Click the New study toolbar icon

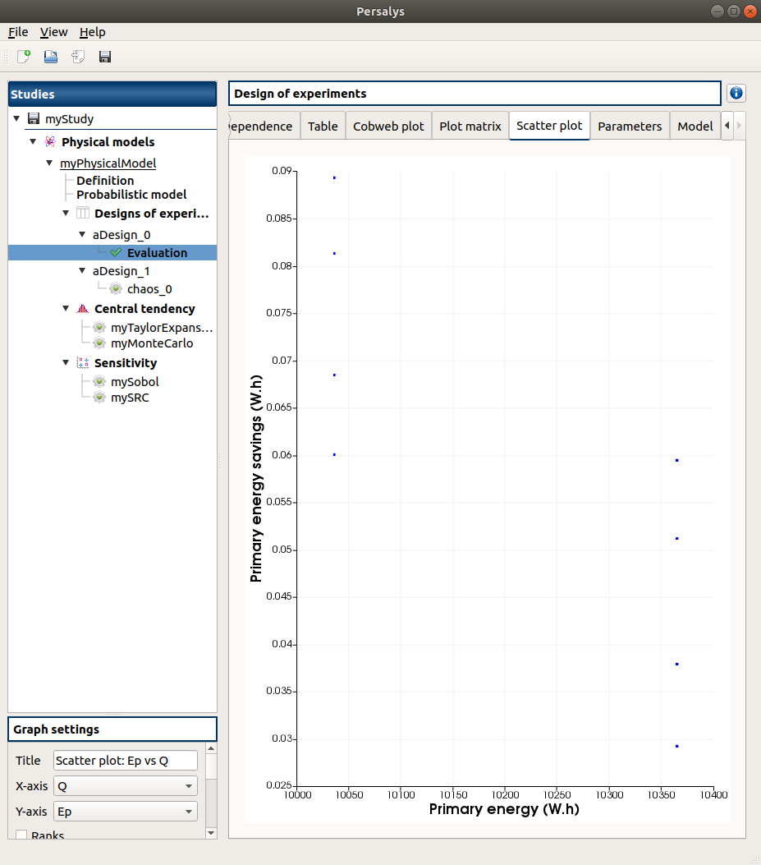coord(25,57)
